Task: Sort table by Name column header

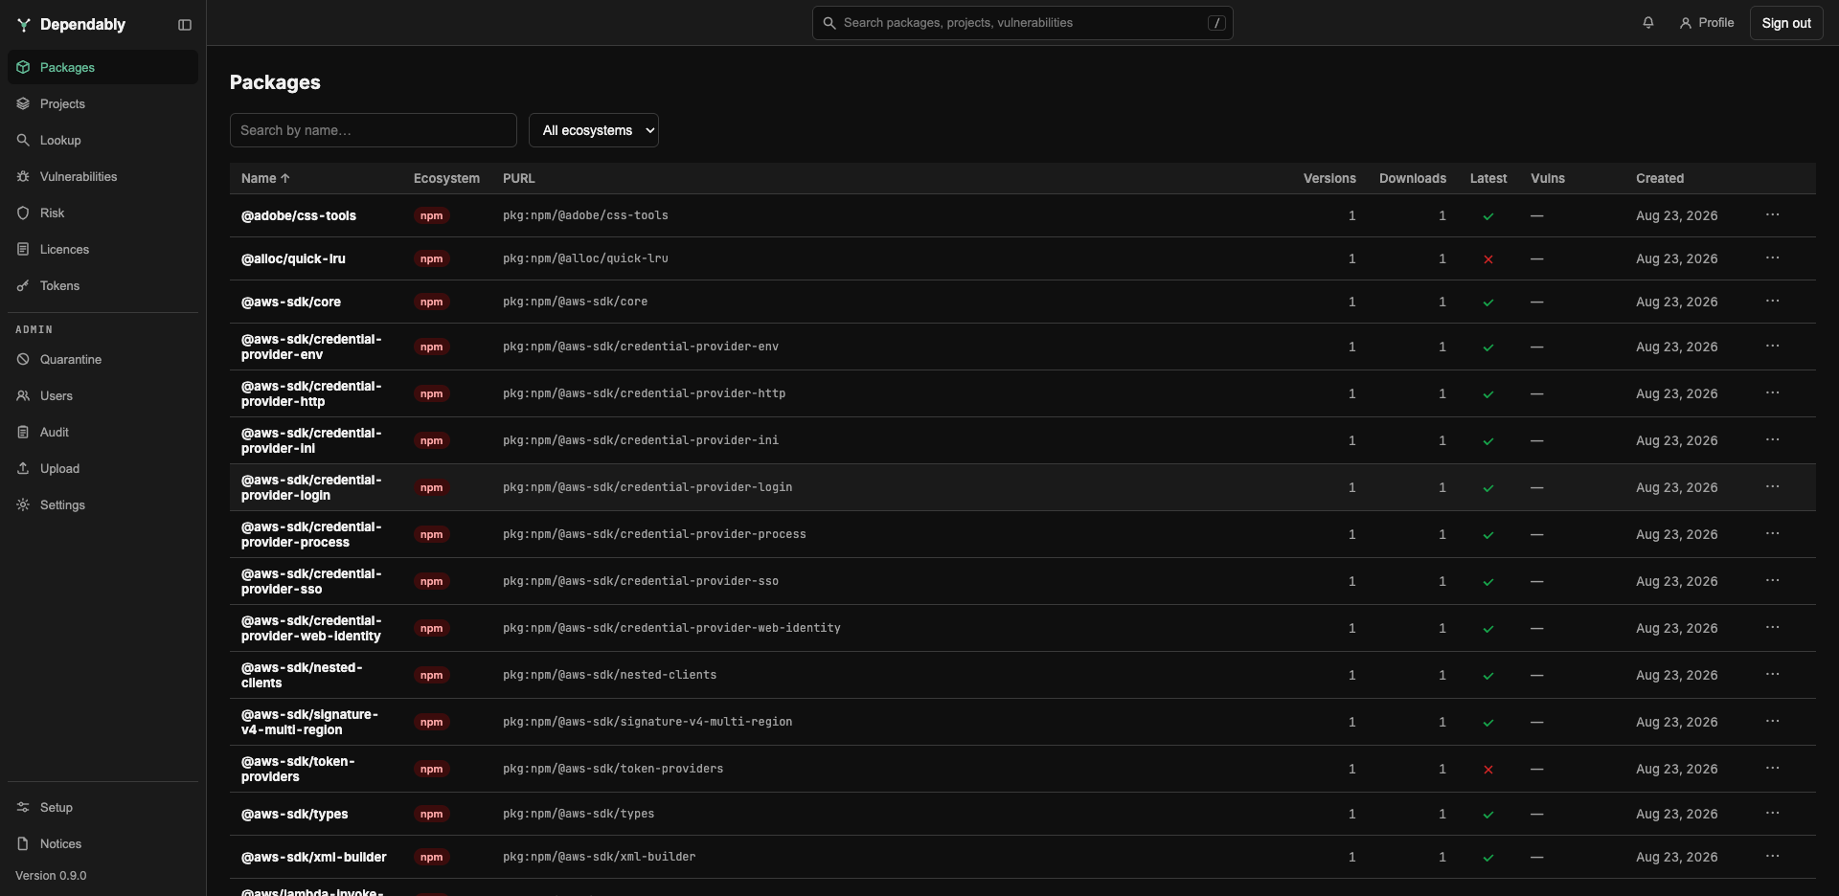Action: tap(265, 178)
